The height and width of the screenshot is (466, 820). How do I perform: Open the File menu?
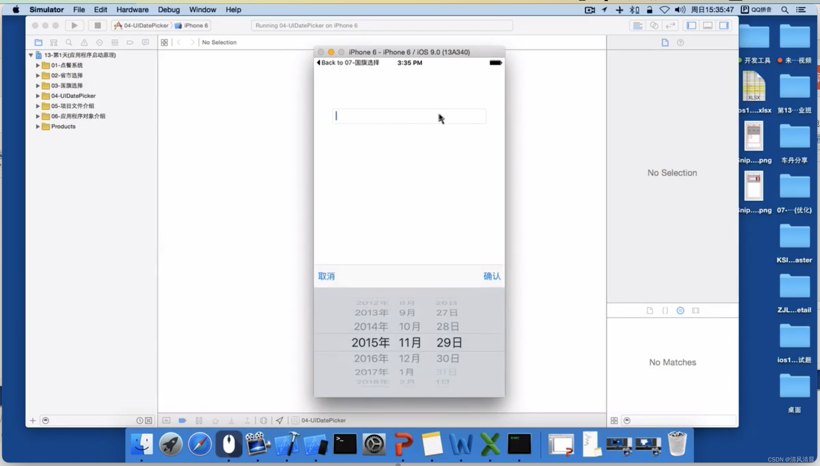pos(79,9)
